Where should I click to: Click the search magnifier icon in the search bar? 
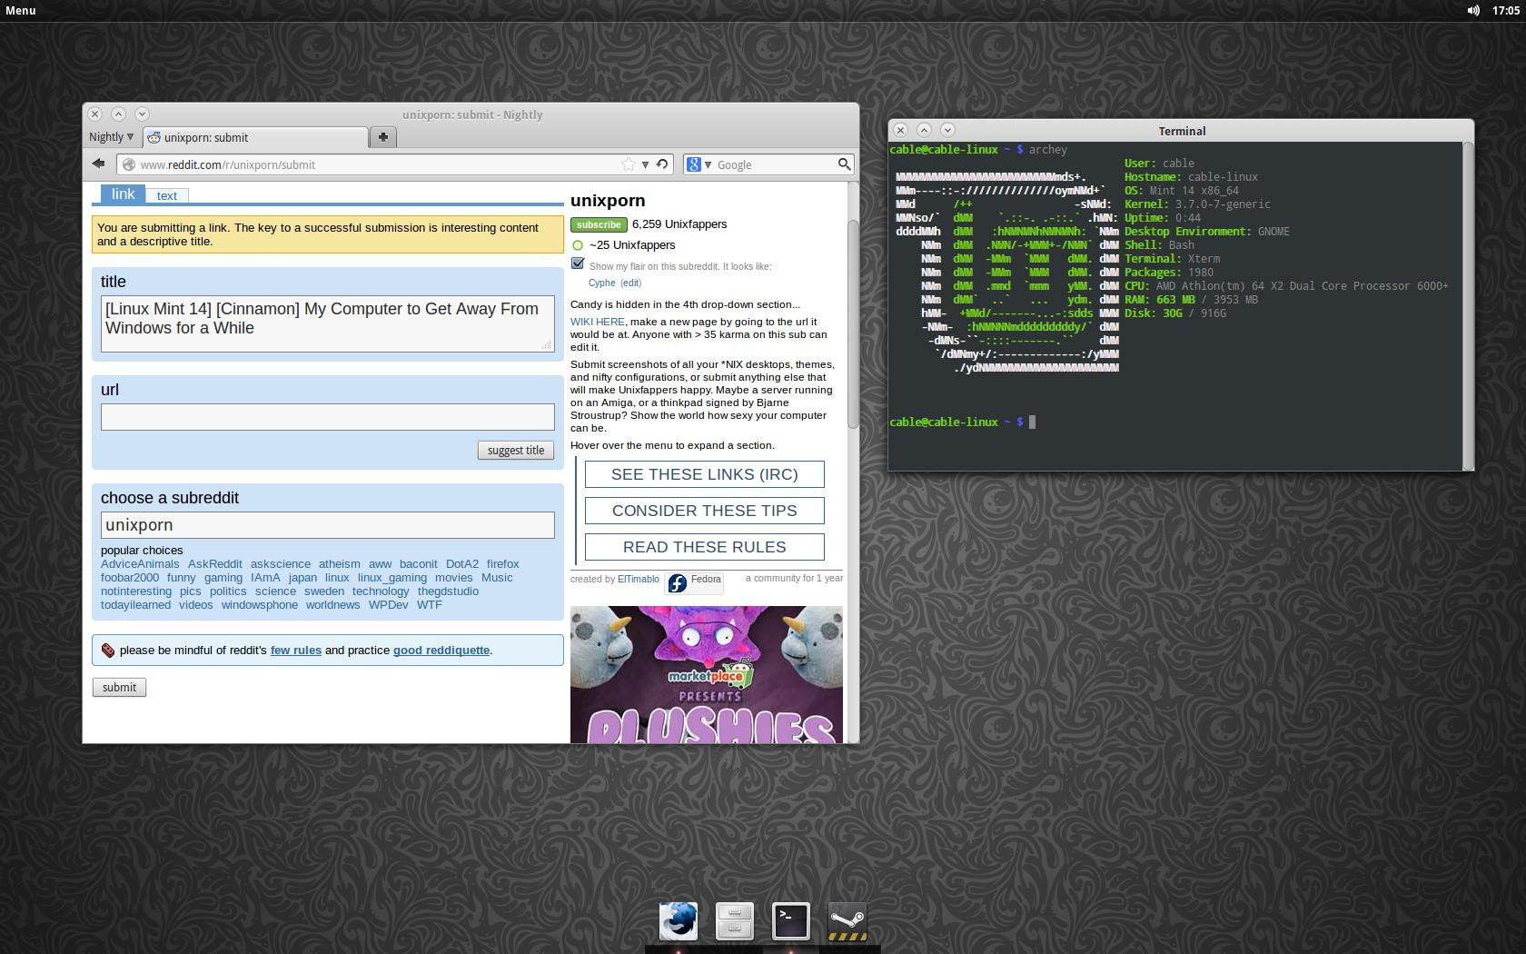pyautogui.click(x=844, y=164)
